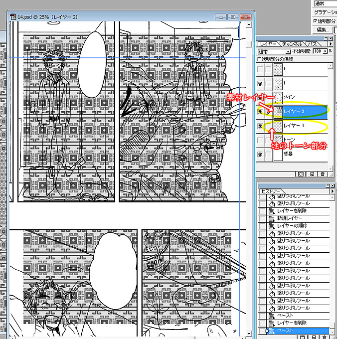Click the 編集.. button in options palette
Screen dimensions: 337x339
point(323,30)
